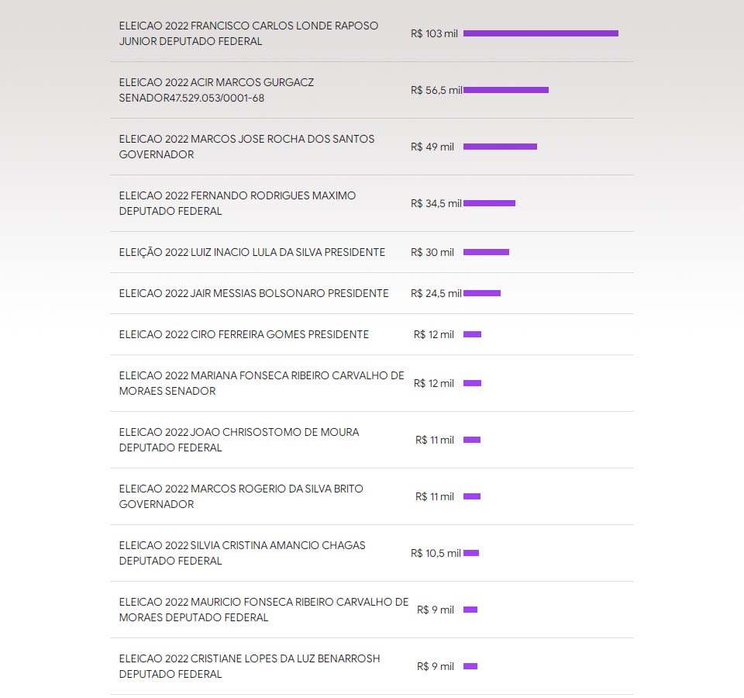Click the R$ 24,5 mil amount

[x=436, y=293]
